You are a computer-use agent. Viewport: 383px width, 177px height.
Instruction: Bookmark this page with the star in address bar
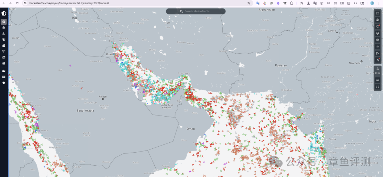click(249, 3)
